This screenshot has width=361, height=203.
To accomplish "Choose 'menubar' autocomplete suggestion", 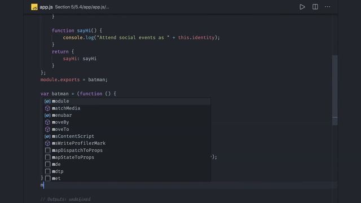I will tap(127, 115).
